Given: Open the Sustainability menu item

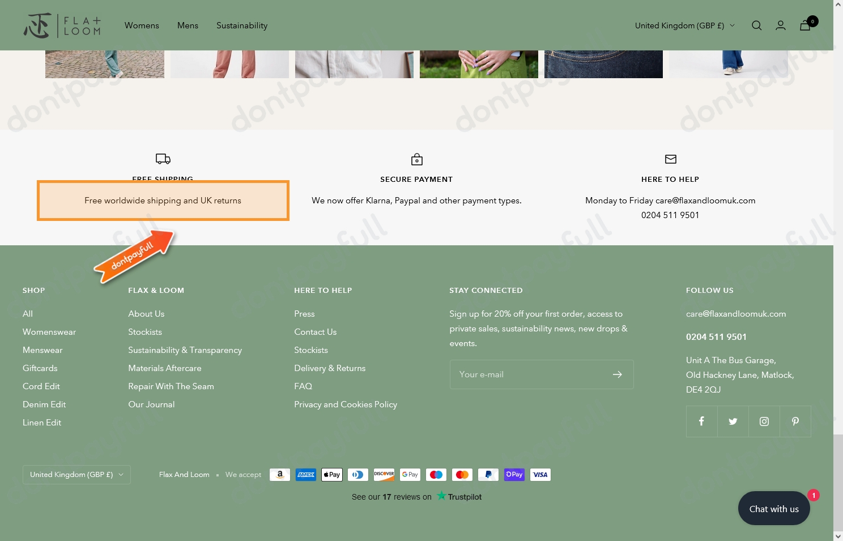Looking at the screenshot, I should click(x=242, y=25).
